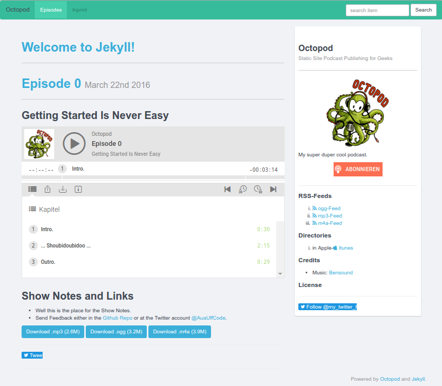Open the Inprint navigation item

click(x=79, y=10)
